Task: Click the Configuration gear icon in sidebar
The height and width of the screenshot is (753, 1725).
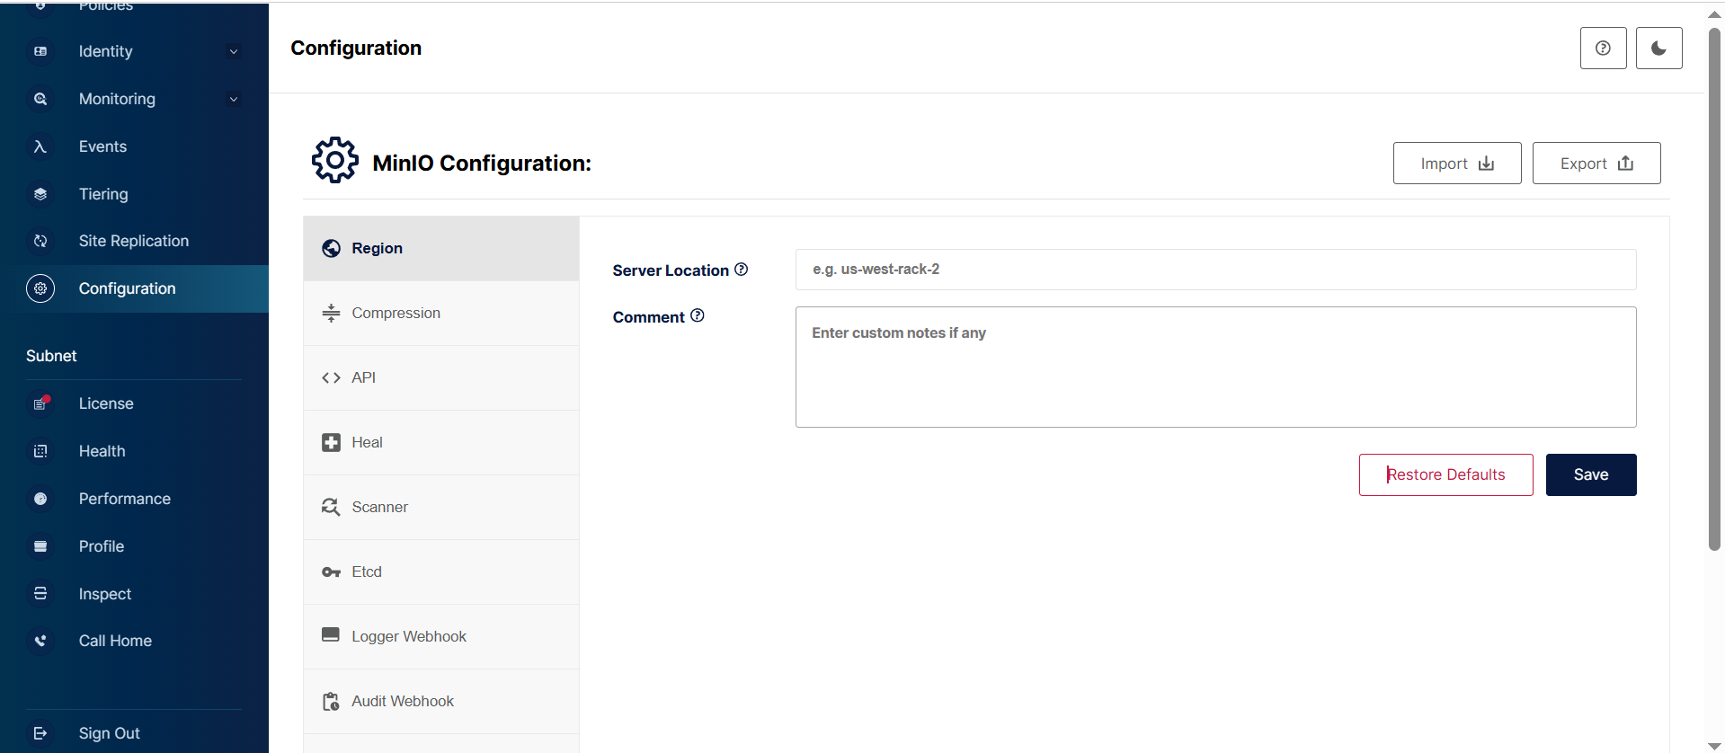Action: (40, 288)
